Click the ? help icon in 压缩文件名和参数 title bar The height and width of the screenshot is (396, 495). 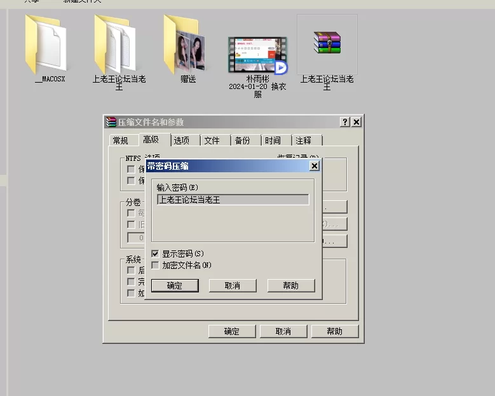pos(345,122)
